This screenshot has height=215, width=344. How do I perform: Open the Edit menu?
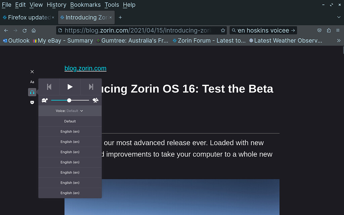(x=20, y=5)
